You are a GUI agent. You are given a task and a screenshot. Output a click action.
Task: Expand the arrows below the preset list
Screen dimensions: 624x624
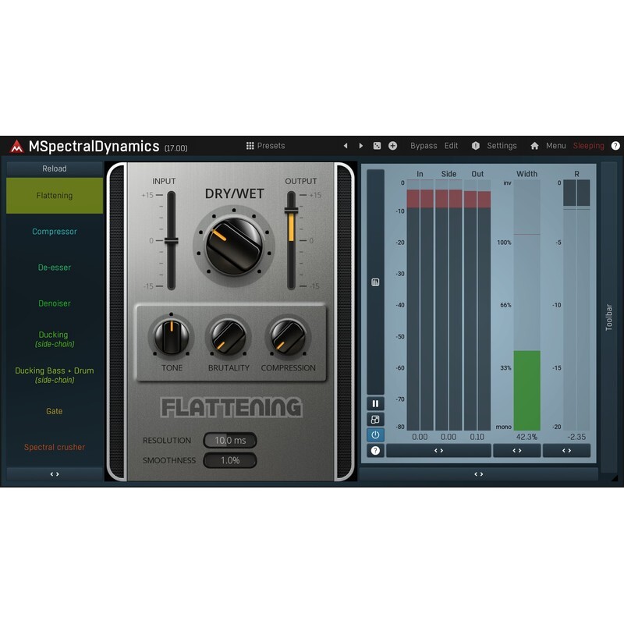point(55,473)
